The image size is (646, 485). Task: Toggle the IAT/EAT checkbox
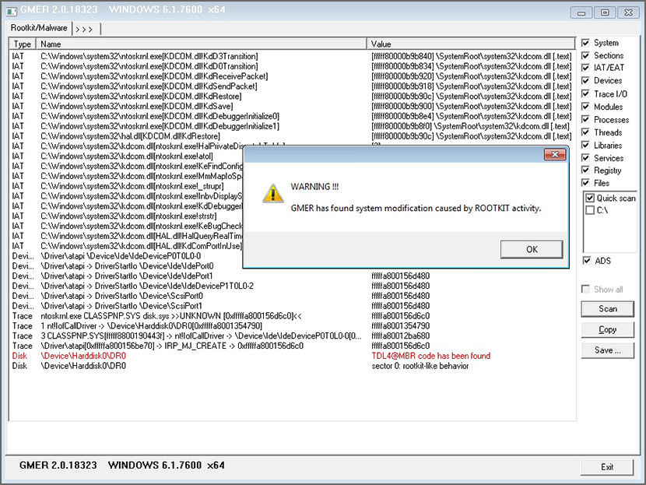click(x=585, y=68)
